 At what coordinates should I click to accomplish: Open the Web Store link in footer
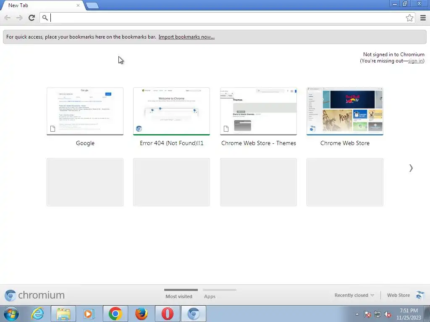point(399,295)
